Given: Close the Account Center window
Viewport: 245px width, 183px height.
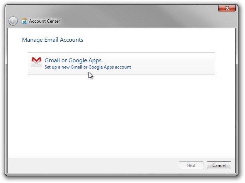Looking at the screenshot, I should (227, 8).
